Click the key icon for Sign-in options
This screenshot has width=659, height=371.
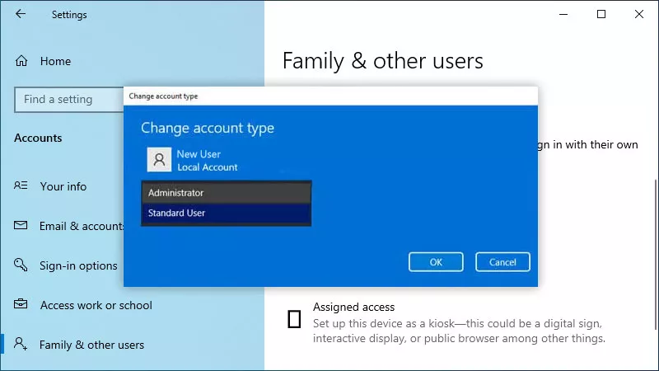click(x=21, y=265)
